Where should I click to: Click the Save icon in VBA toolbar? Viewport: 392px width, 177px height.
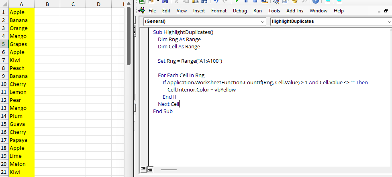pos(165,1)
